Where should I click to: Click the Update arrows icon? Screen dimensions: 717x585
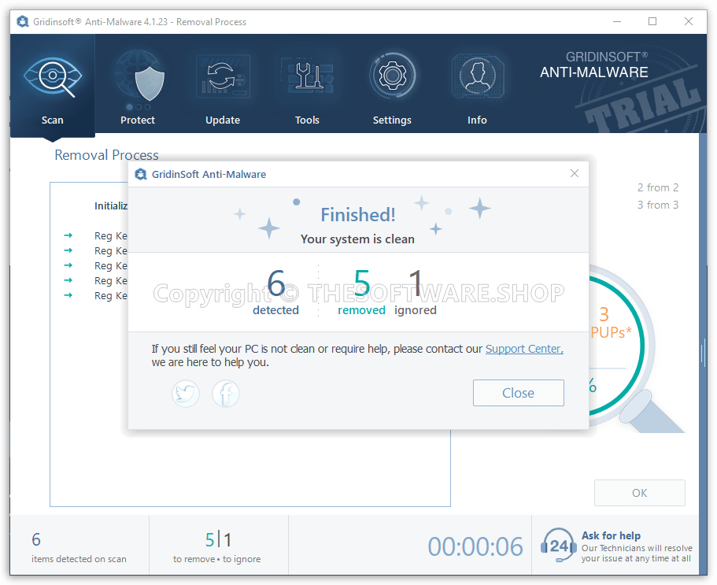coord(223,78)
